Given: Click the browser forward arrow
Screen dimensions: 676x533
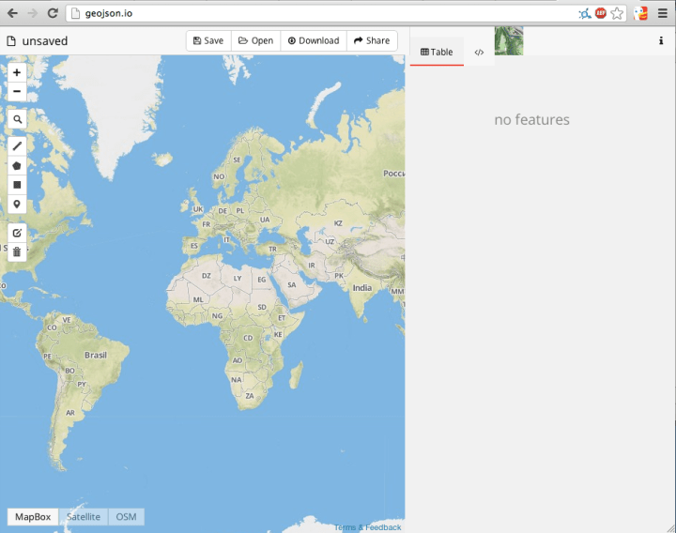Looking at the screenshot, I should 32,13.
